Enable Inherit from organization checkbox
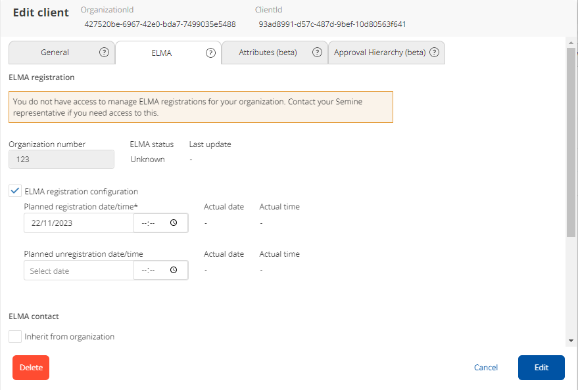 (15, 337)
